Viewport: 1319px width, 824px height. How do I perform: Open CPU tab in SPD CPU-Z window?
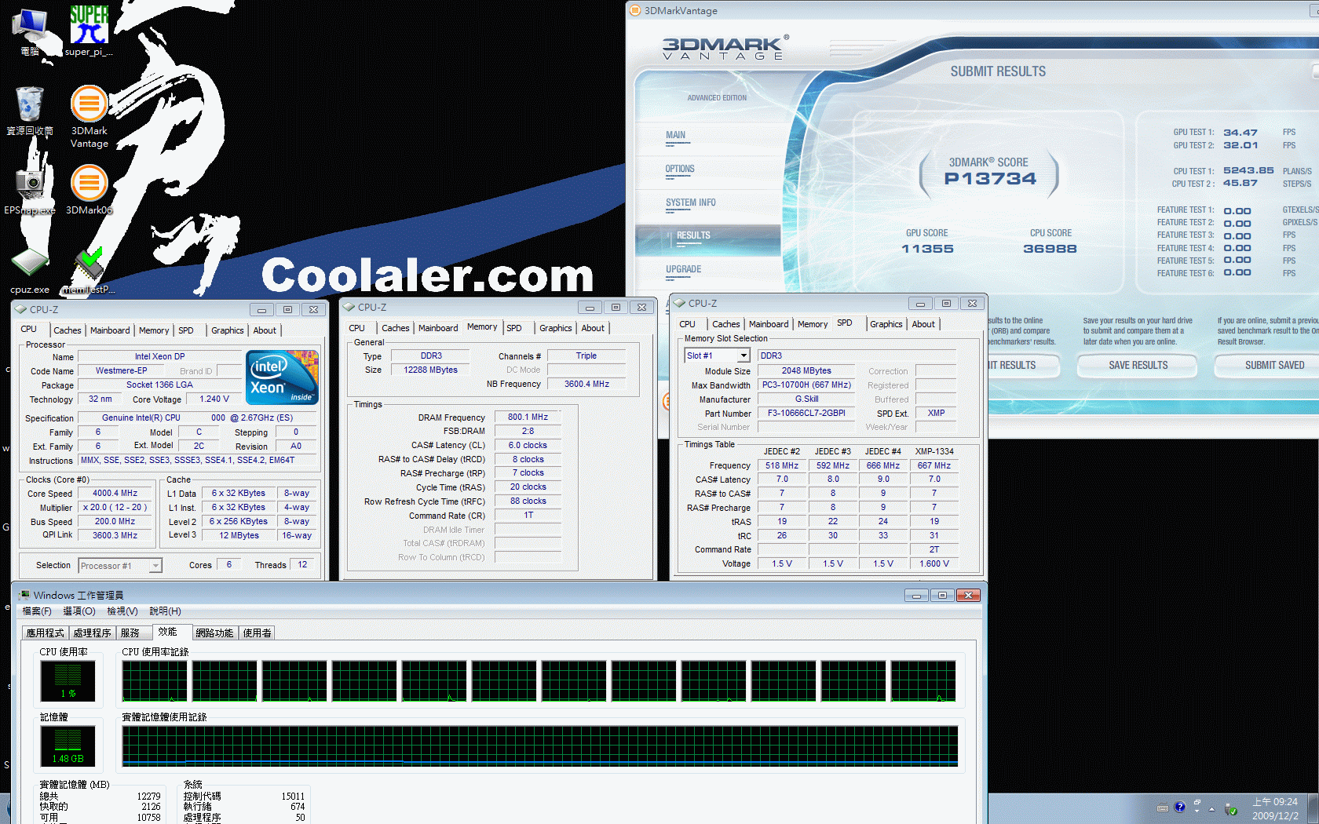688,324
